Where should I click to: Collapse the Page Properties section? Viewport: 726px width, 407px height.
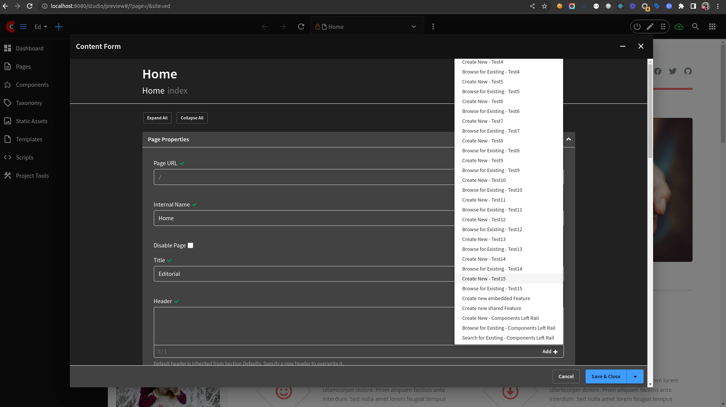pos(568,139)
